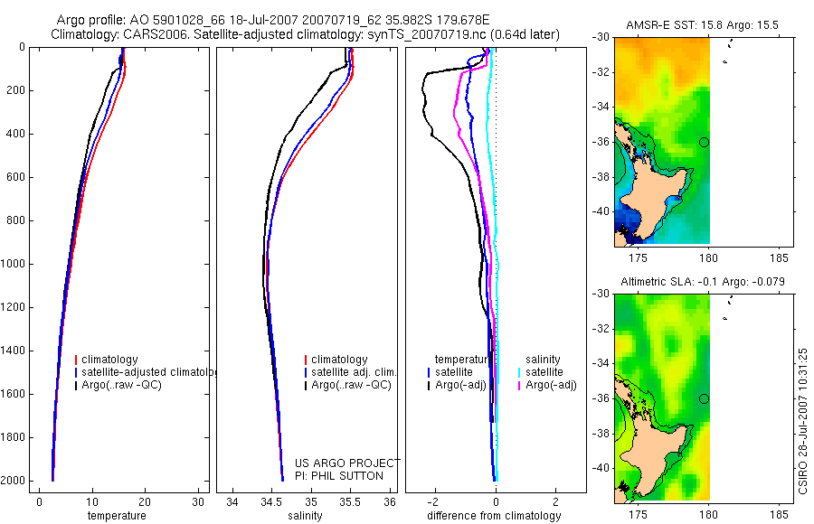Click blue temperature satellite legend entry in difference panel
The image size is (814, 524).
(450, 372)
